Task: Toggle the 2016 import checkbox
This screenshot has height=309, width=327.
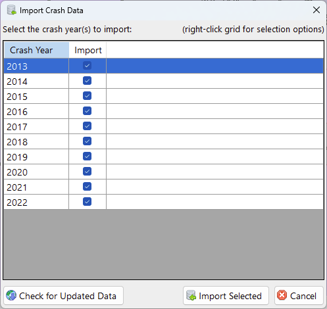Action: pos(87,111)
